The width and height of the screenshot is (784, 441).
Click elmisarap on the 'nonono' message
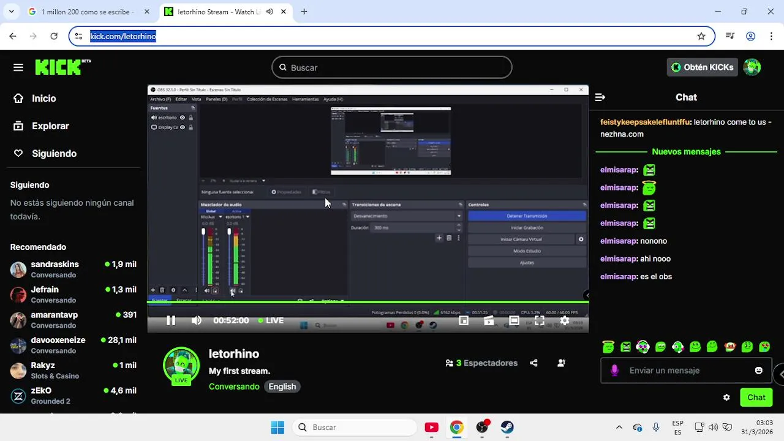619,241
